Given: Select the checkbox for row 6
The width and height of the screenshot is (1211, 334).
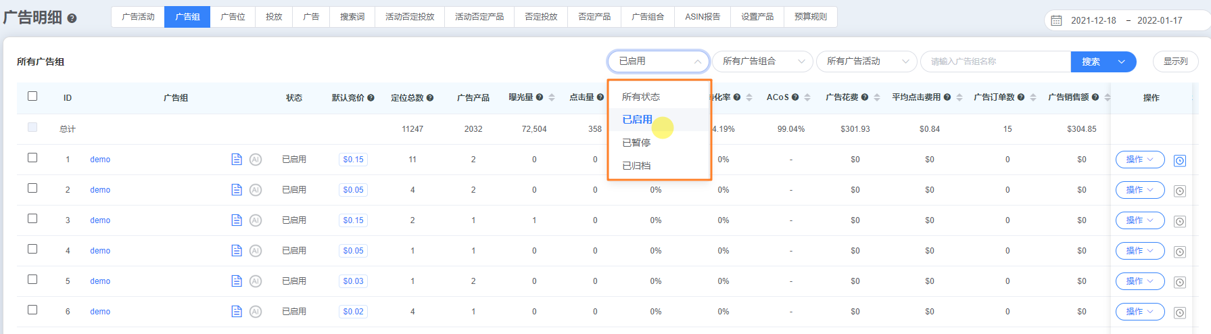Looking at the screenshot, I should [32, 310].
